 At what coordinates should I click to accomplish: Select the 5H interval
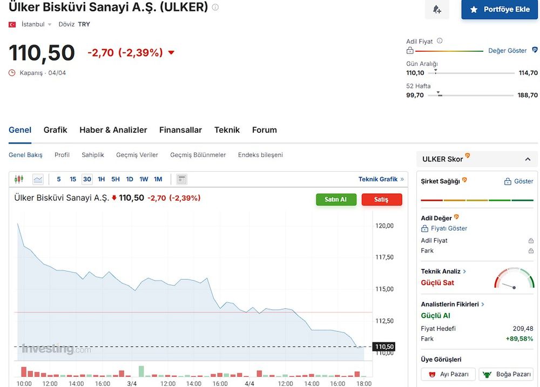(116, 179)
